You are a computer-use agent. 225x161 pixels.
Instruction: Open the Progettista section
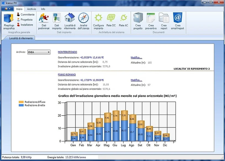pos(26,19)
